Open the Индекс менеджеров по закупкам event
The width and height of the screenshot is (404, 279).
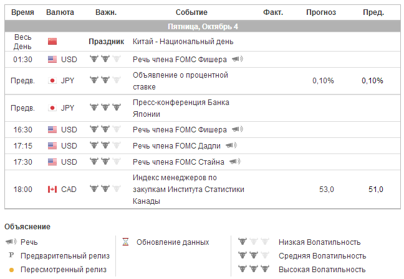tap(188, 189)
